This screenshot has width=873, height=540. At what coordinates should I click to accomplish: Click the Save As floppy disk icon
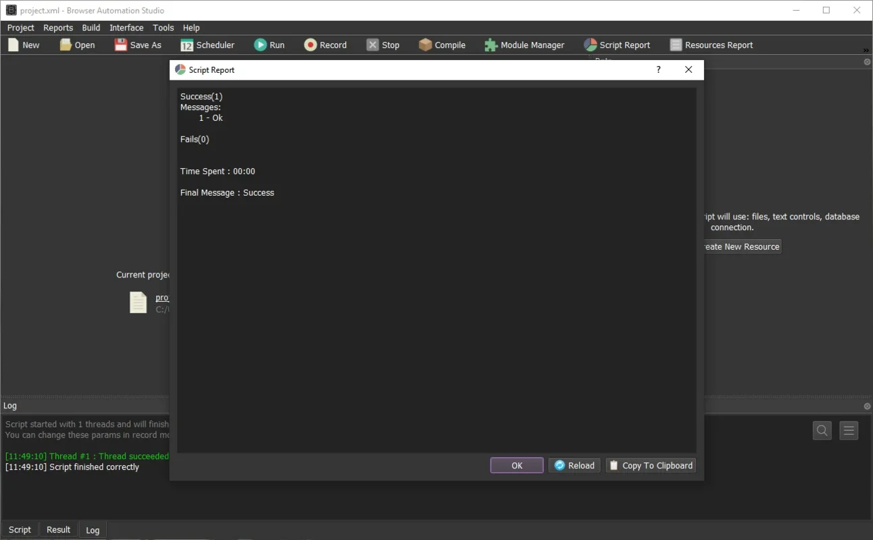click(x=120, y=45)
